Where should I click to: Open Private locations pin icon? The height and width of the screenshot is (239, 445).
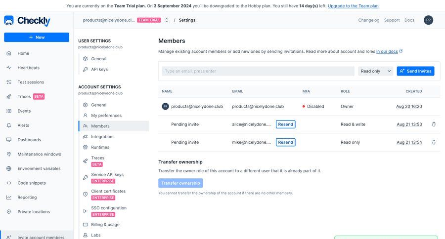(9, 211)
